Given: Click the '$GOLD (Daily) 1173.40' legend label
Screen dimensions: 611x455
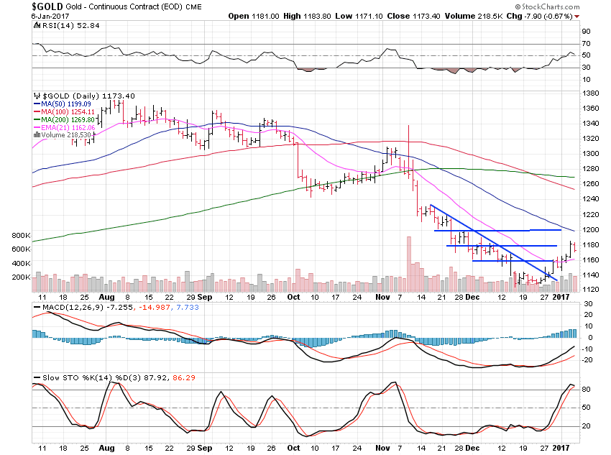Looking at the screenshot, I should (88, 96).
